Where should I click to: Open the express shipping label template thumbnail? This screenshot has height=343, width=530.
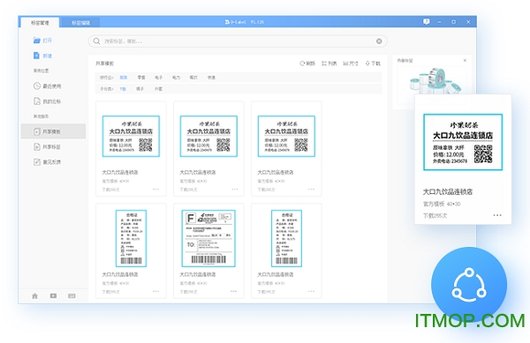pos(208,238)
